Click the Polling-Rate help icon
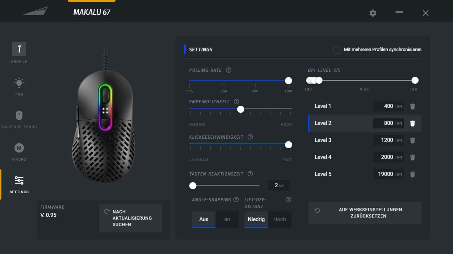 (228, 70)
